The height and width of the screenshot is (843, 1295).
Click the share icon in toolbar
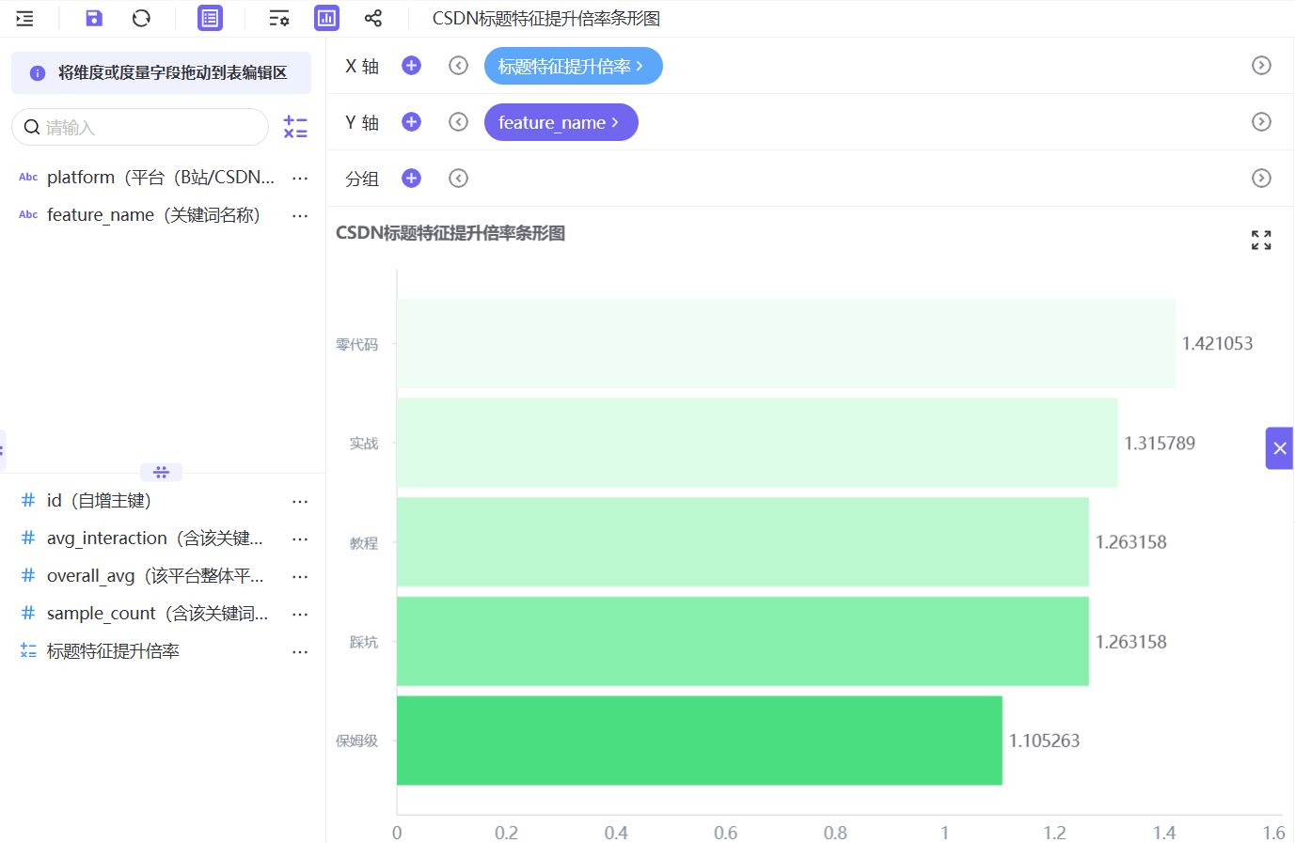tap(373, 18)
